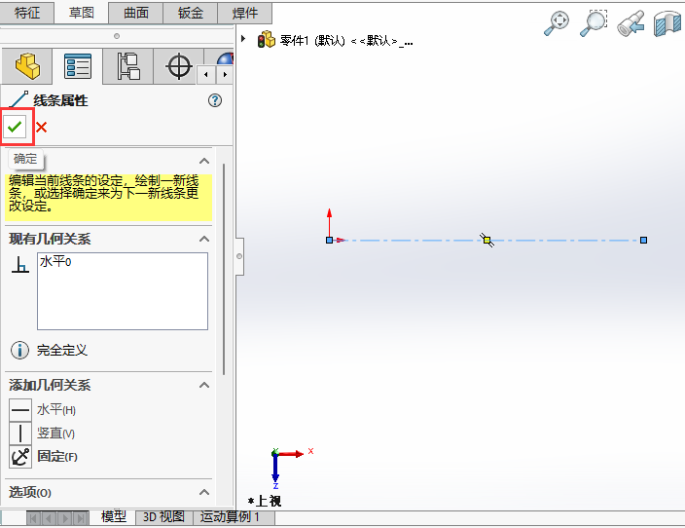Click Zoom to Fit icon

click(557, 23)
